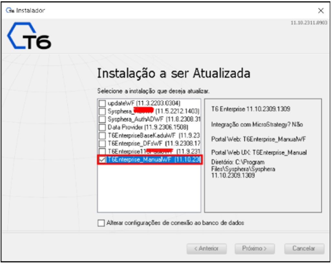Close the Instalador window
Screen dimensions: 331x263
point(321,11)
